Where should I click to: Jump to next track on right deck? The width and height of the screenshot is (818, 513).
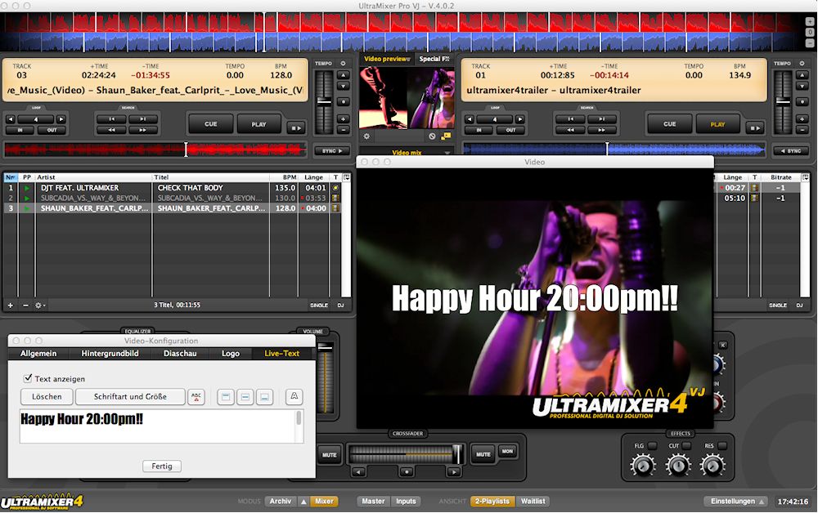click(601, 119)
